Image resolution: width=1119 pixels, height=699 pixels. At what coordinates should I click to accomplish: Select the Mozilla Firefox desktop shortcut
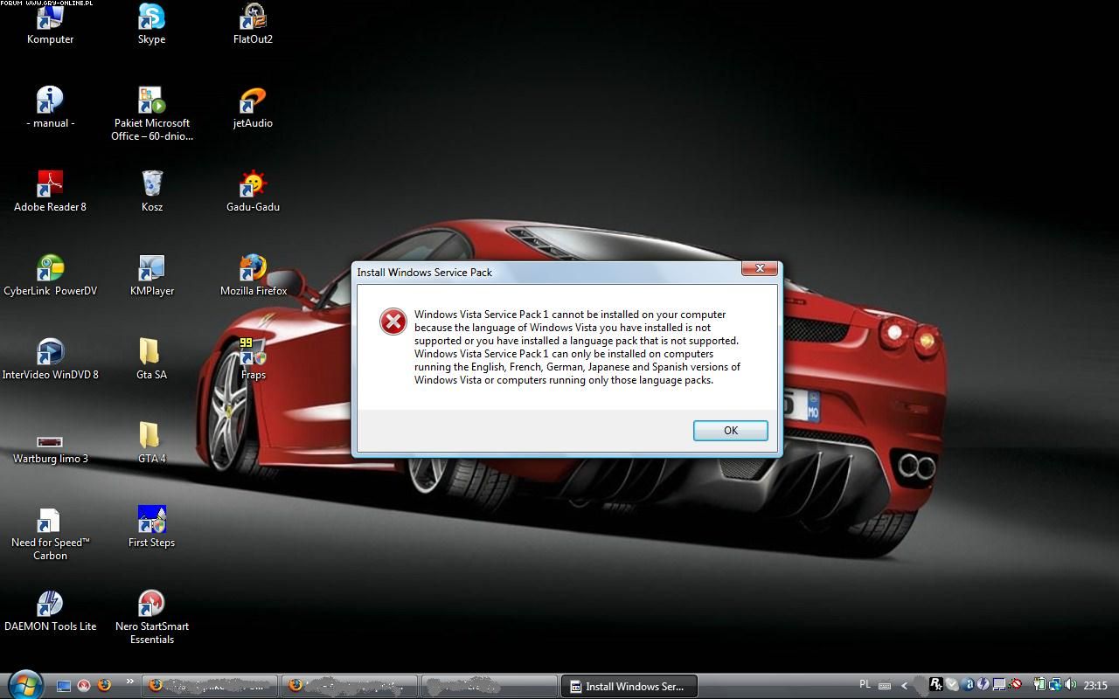pyautogui.click(x=253, y=269)
